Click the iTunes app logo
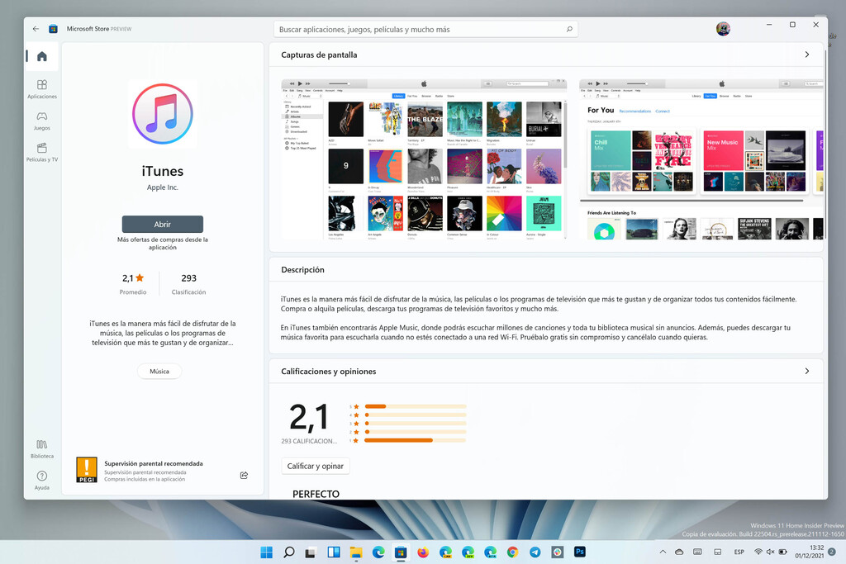Image resolution: width=846 pixels, height=564 pixels. coord(163,114)
